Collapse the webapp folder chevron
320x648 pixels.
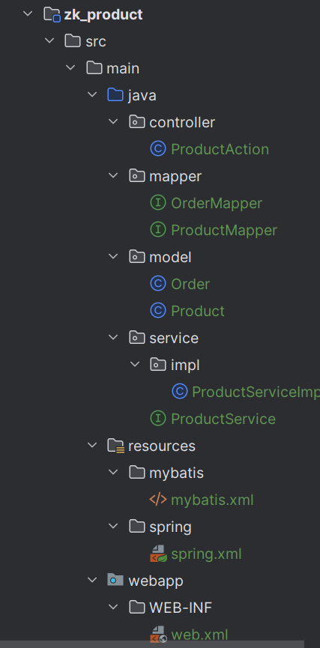click(91, 581)
